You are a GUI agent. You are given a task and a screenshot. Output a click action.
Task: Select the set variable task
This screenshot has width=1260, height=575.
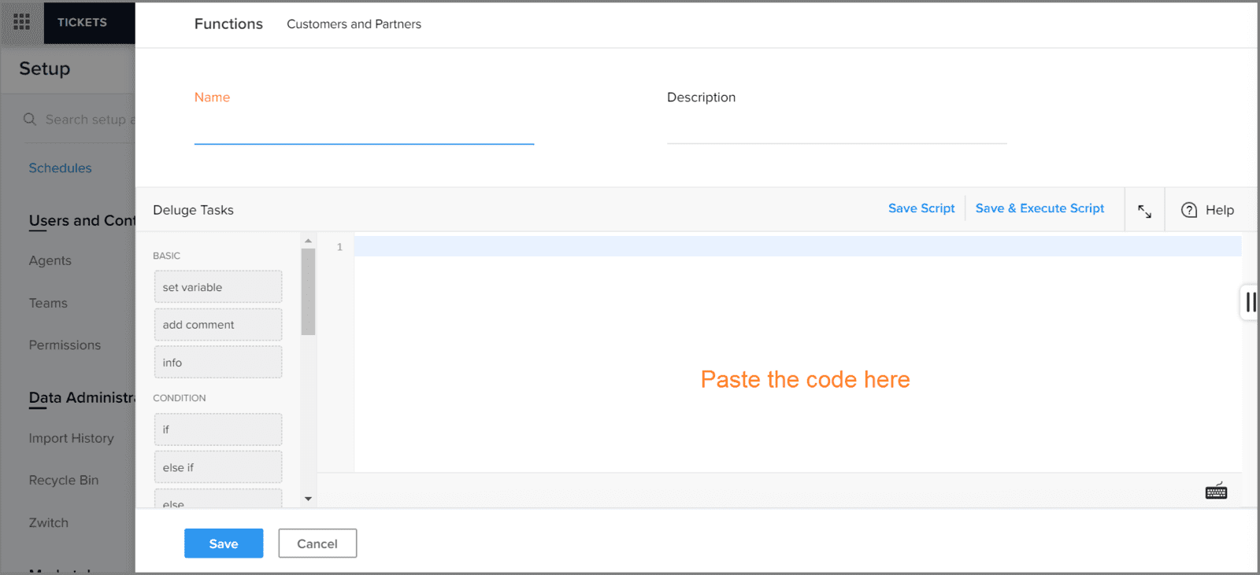218,287
